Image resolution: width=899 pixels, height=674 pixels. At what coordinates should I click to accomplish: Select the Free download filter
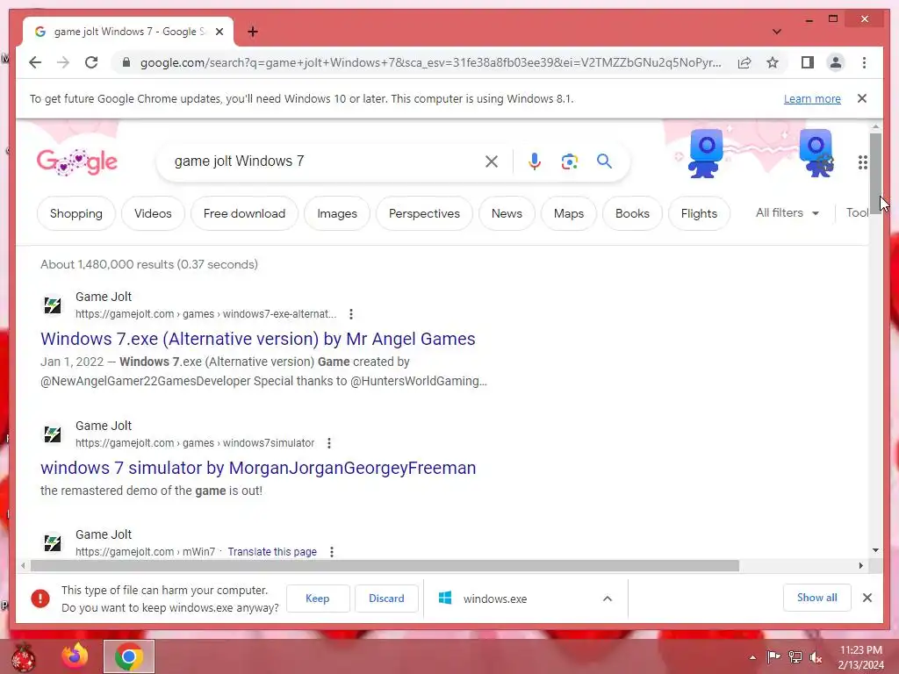click(244, 213)
